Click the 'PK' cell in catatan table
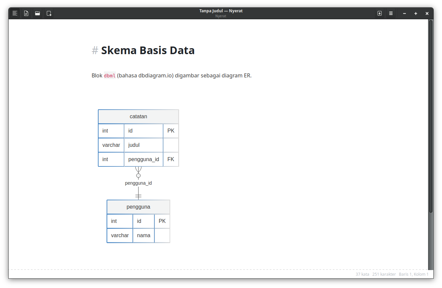Image resolution: width=442 pixels, height=288 pixels. pos(171,131)
